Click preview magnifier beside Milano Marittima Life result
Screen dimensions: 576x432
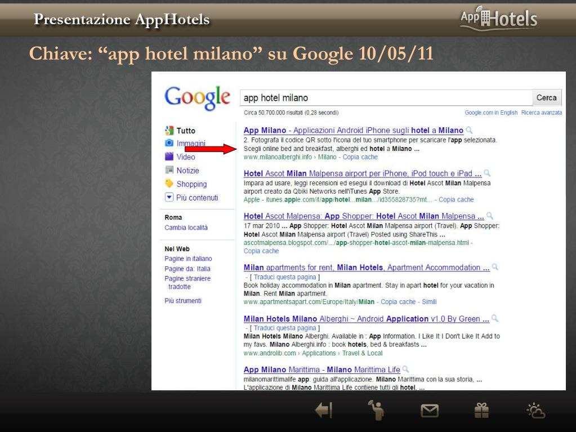click(405, 369)
